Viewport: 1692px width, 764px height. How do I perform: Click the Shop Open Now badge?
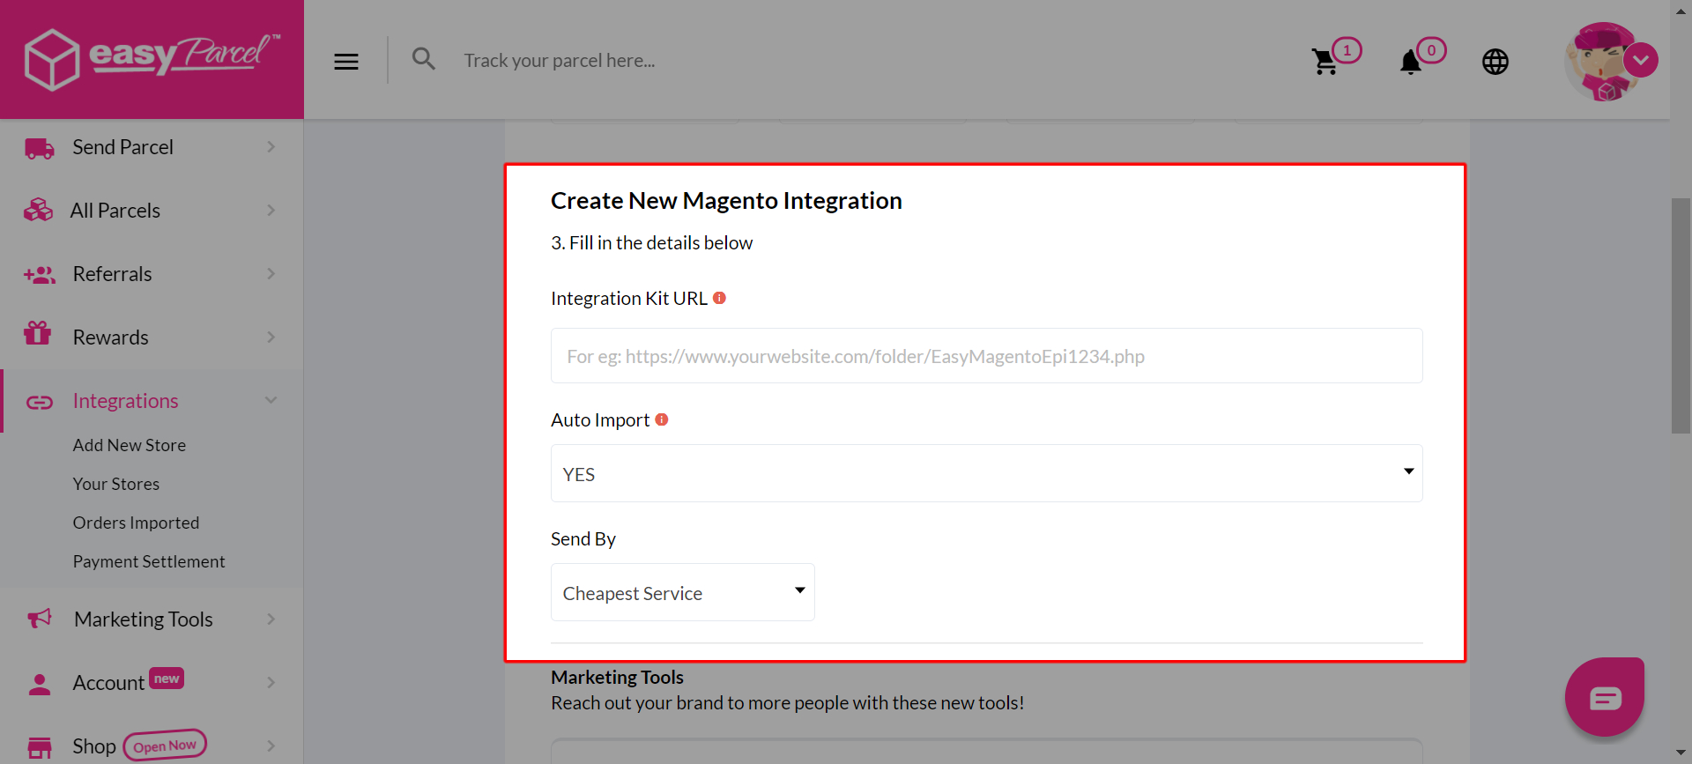[165, 745]
